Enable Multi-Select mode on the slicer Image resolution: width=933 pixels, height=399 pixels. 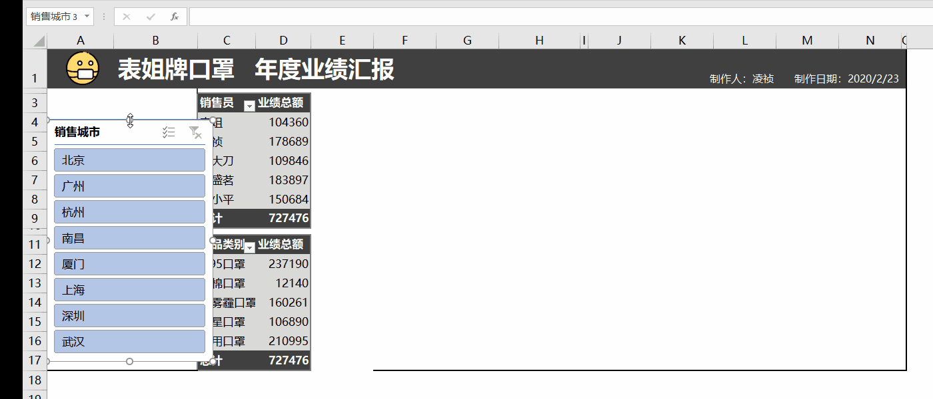click(169, 132)
